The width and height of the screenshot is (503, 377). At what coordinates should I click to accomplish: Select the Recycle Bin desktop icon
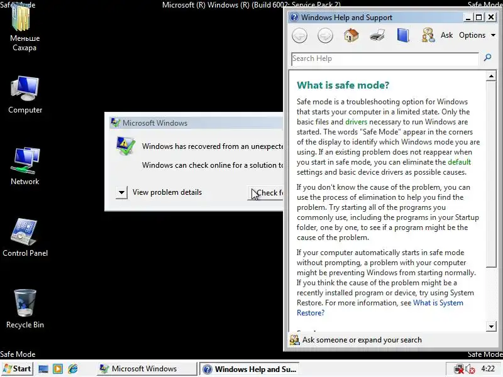(25, 303)
